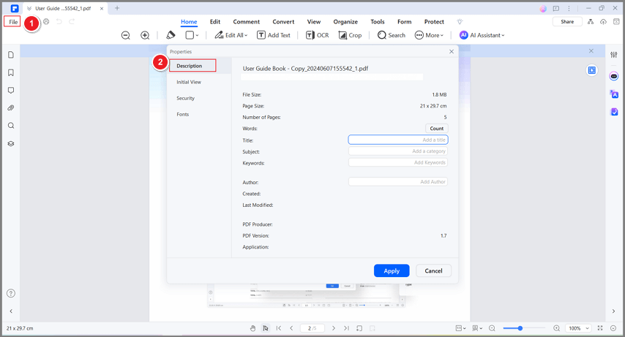
Task: Adjust the zoom slider in status bar
Action: coord(520,328)
